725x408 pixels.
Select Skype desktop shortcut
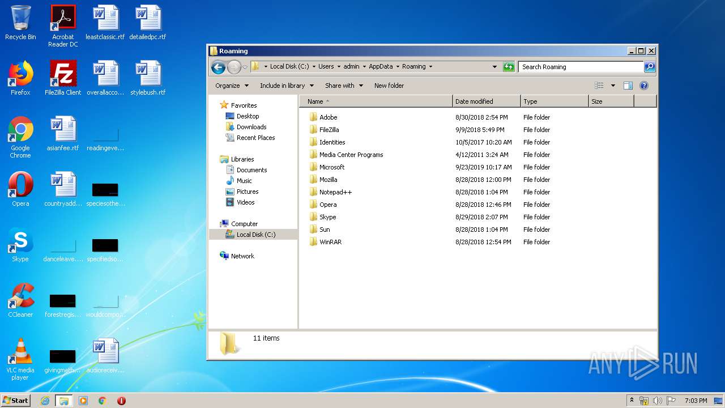[x=20, y=245]
